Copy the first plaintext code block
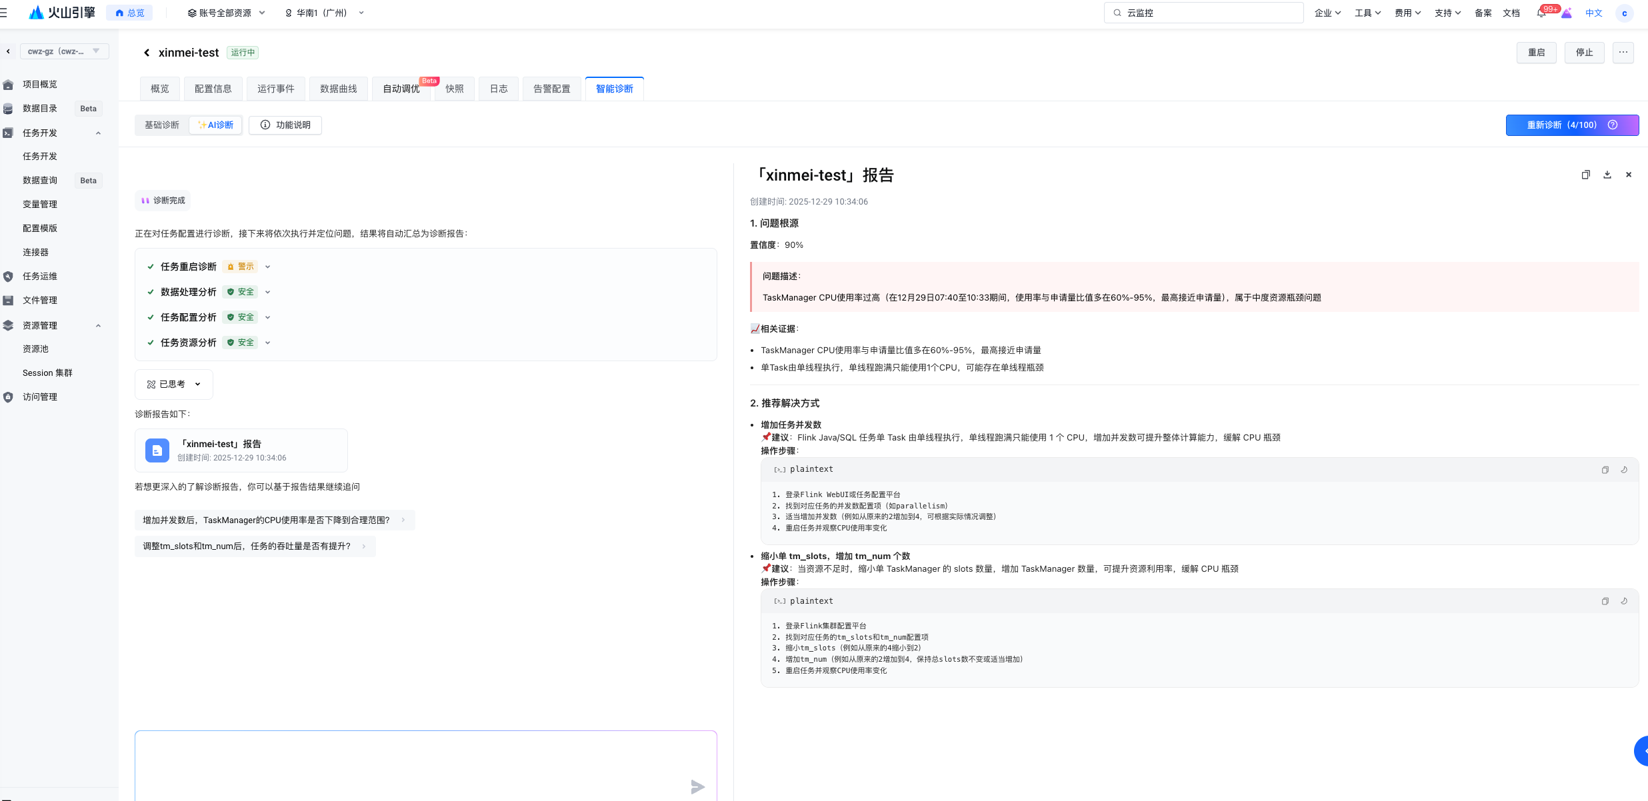The height and width of the screenshot is (801, 1648). click(x=1605, y=470)
